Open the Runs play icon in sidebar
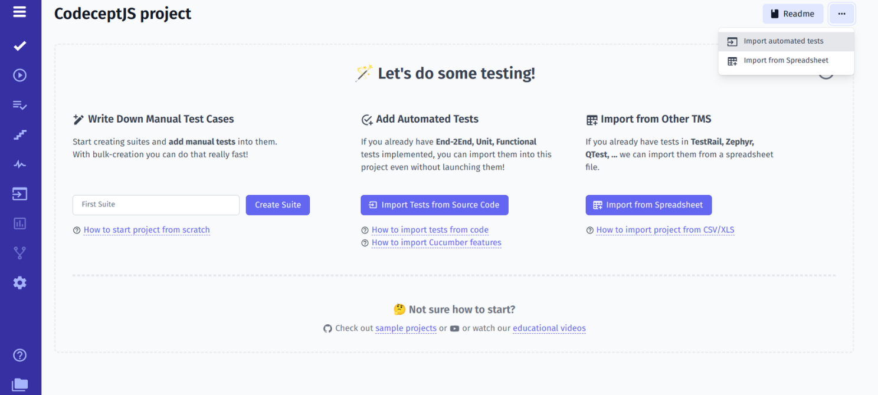878x395 pixels. 19,75
